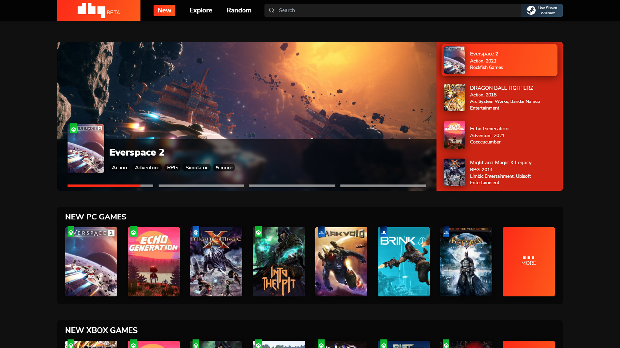This screenshot has height=348, width=620.
Task: Select DRAGON BALL FIGHTERZ in featured list
Action: coord(499,98)
